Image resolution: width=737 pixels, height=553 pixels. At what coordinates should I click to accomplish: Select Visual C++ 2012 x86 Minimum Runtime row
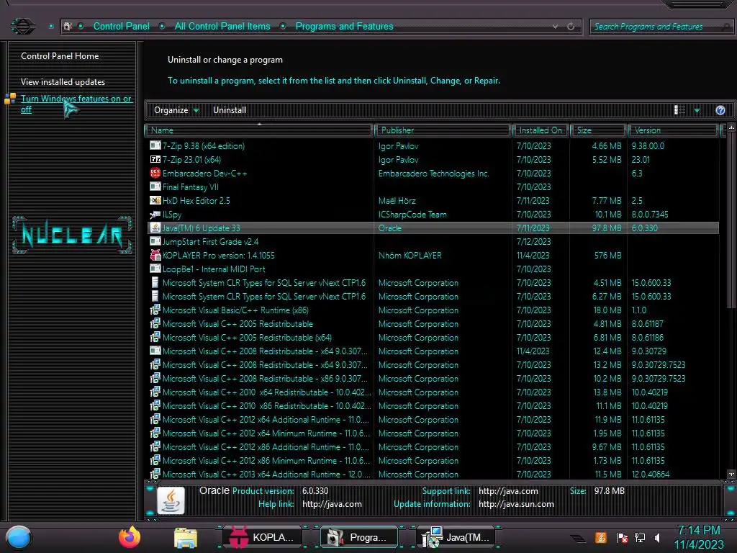pyautogui.click(x=433, y=460)
